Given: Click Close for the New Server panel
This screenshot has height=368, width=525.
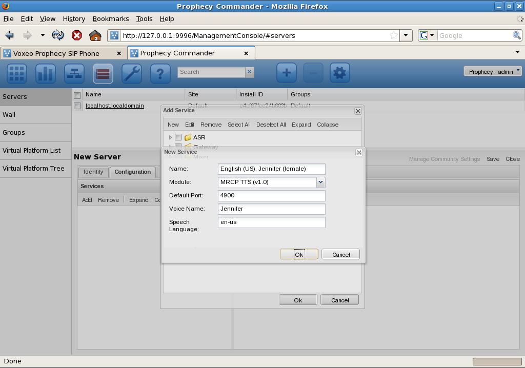Looking at the screenshot, I should pyautogui.click(x=513, y=159).
